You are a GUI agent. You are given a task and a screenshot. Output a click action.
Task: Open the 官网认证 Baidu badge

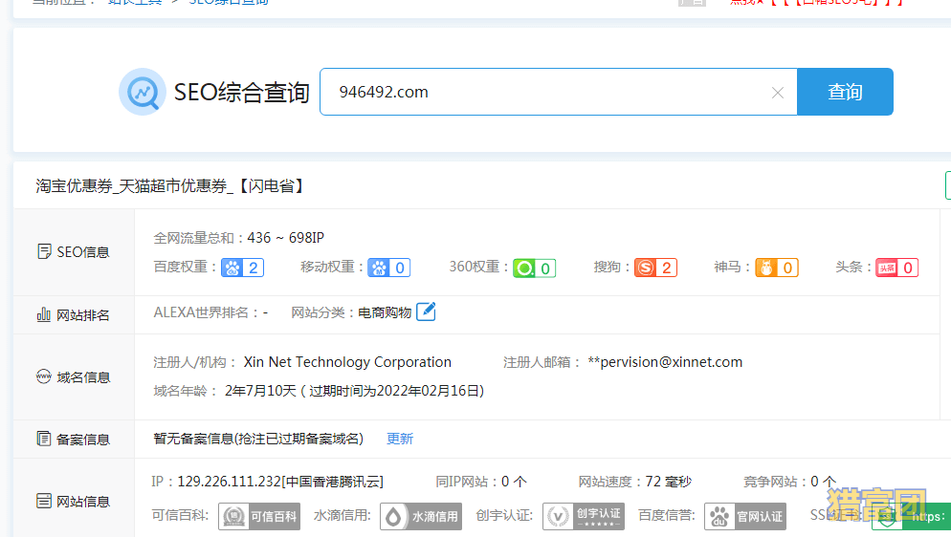coord(745,516)
